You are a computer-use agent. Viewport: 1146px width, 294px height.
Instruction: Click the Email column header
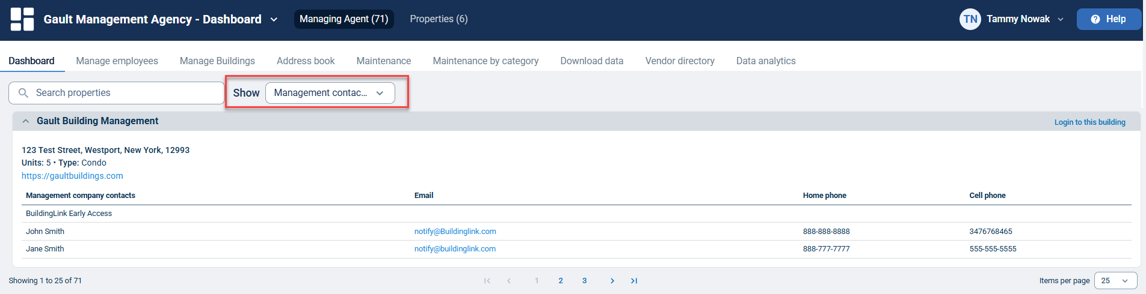[424, 195]
